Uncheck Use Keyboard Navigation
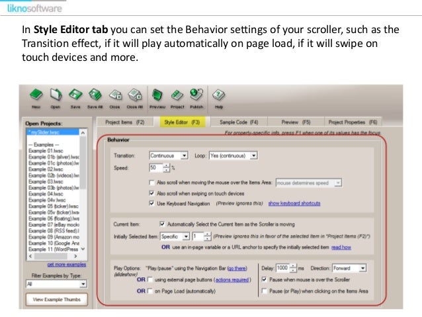The image size is (422, 317). click(x=151, y=203)
